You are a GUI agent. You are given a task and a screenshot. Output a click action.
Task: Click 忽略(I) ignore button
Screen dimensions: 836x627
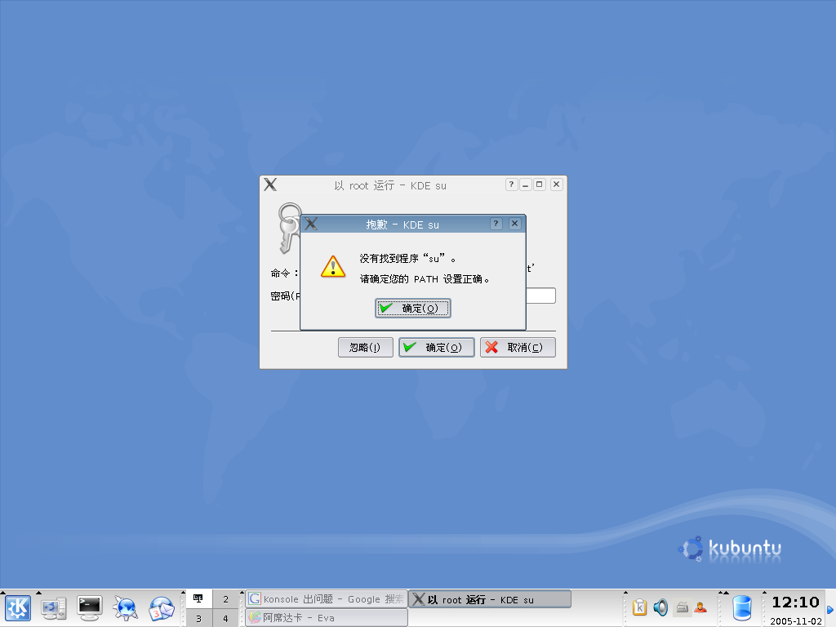pos(366,348)
